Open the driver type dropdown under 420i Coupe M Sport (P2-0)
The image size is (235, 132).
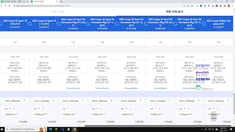click(15, 101)
